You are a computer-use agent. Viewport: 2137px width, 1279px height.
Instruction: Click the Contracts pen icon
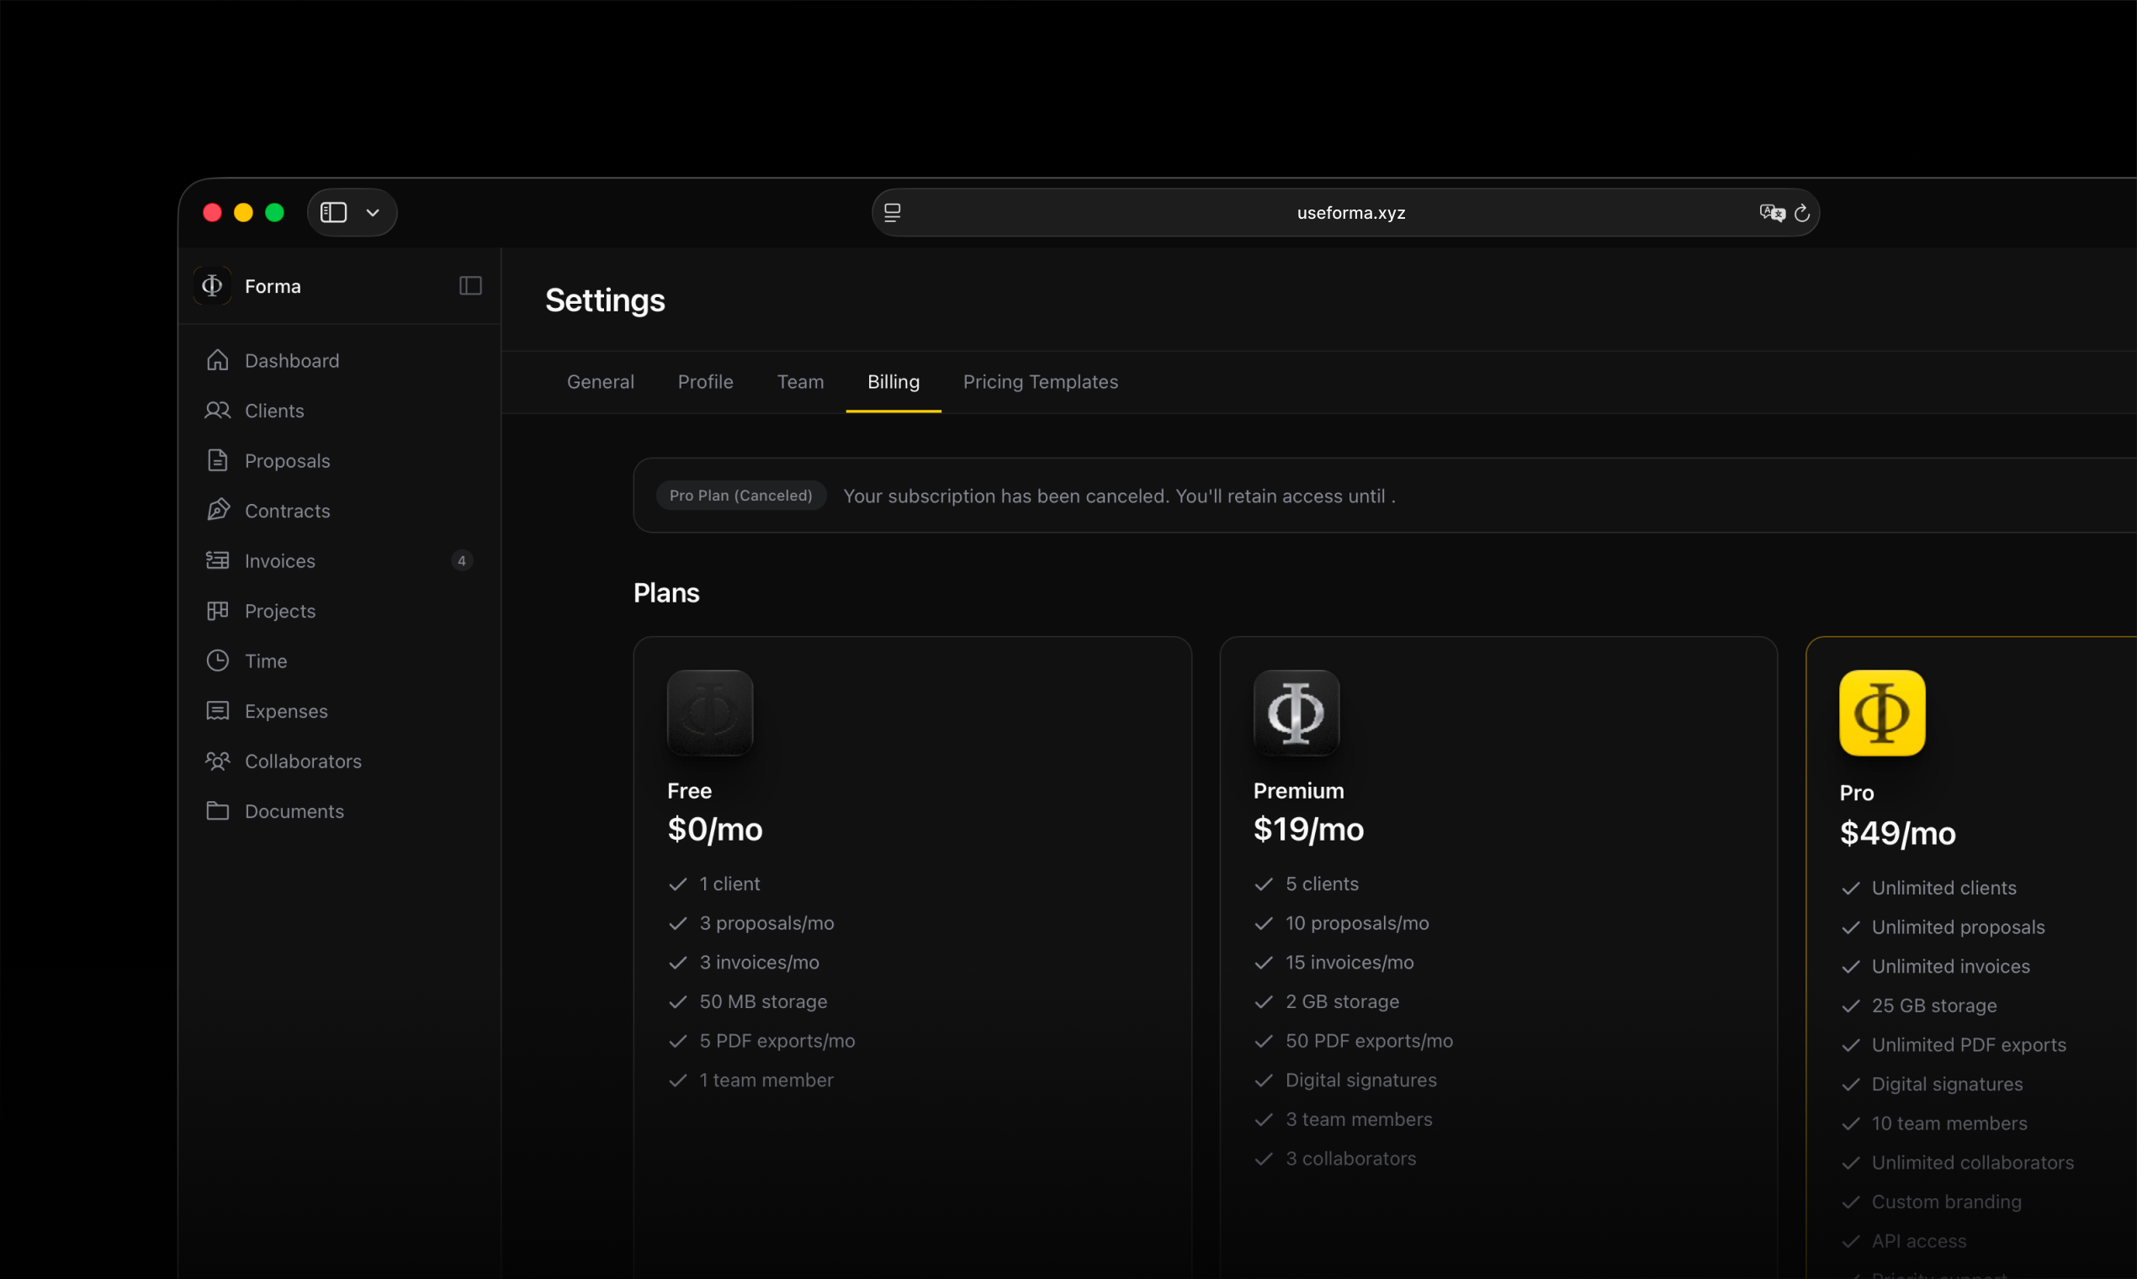pos(217,510)
